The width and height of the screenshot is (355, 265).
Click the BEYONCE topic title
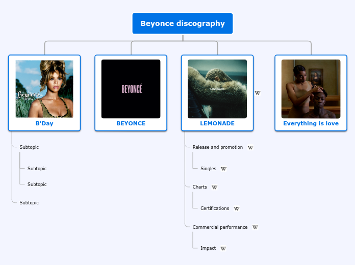[131, 123]
